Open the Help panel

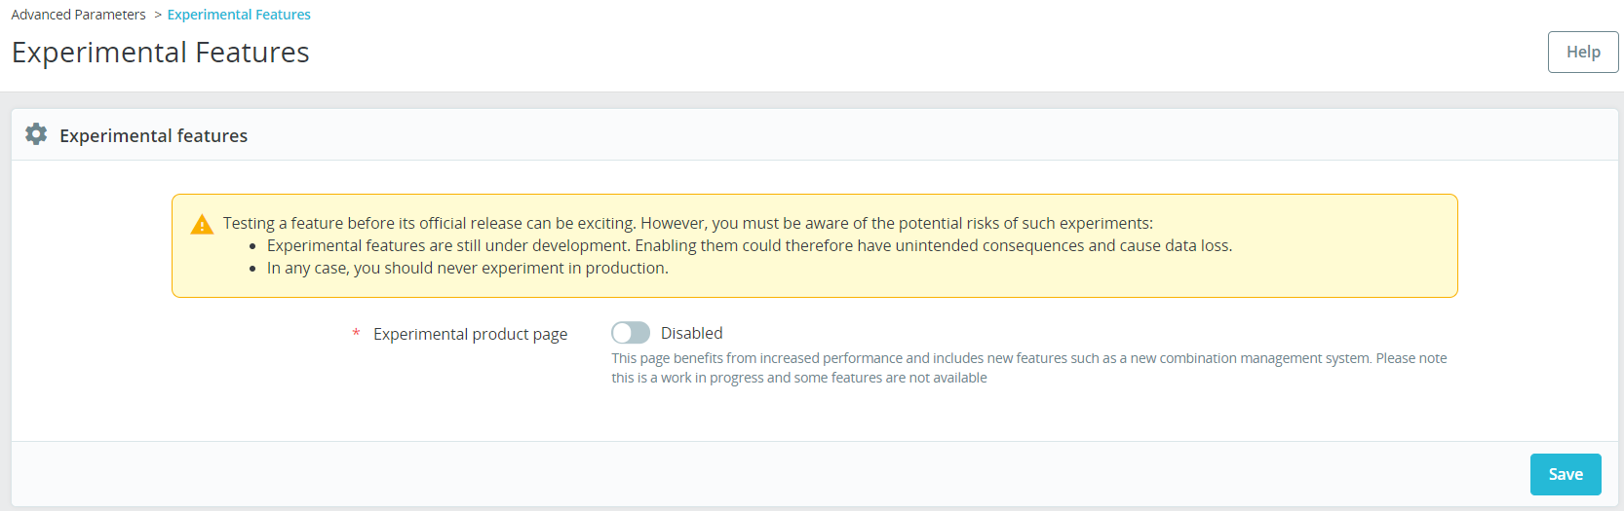click(1582, 52)
